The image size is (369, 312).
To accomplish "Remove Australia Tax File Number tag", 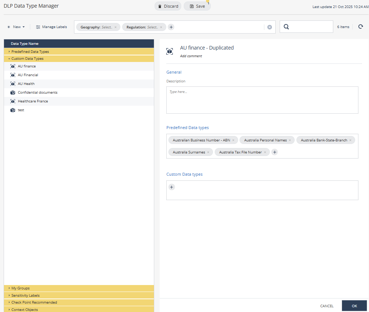I will pyautogui.click(x=265, y=152).
